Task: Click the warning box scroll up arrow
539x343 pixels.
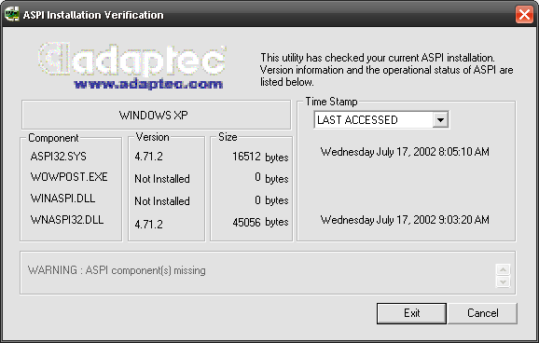Action: coord(503,269)
